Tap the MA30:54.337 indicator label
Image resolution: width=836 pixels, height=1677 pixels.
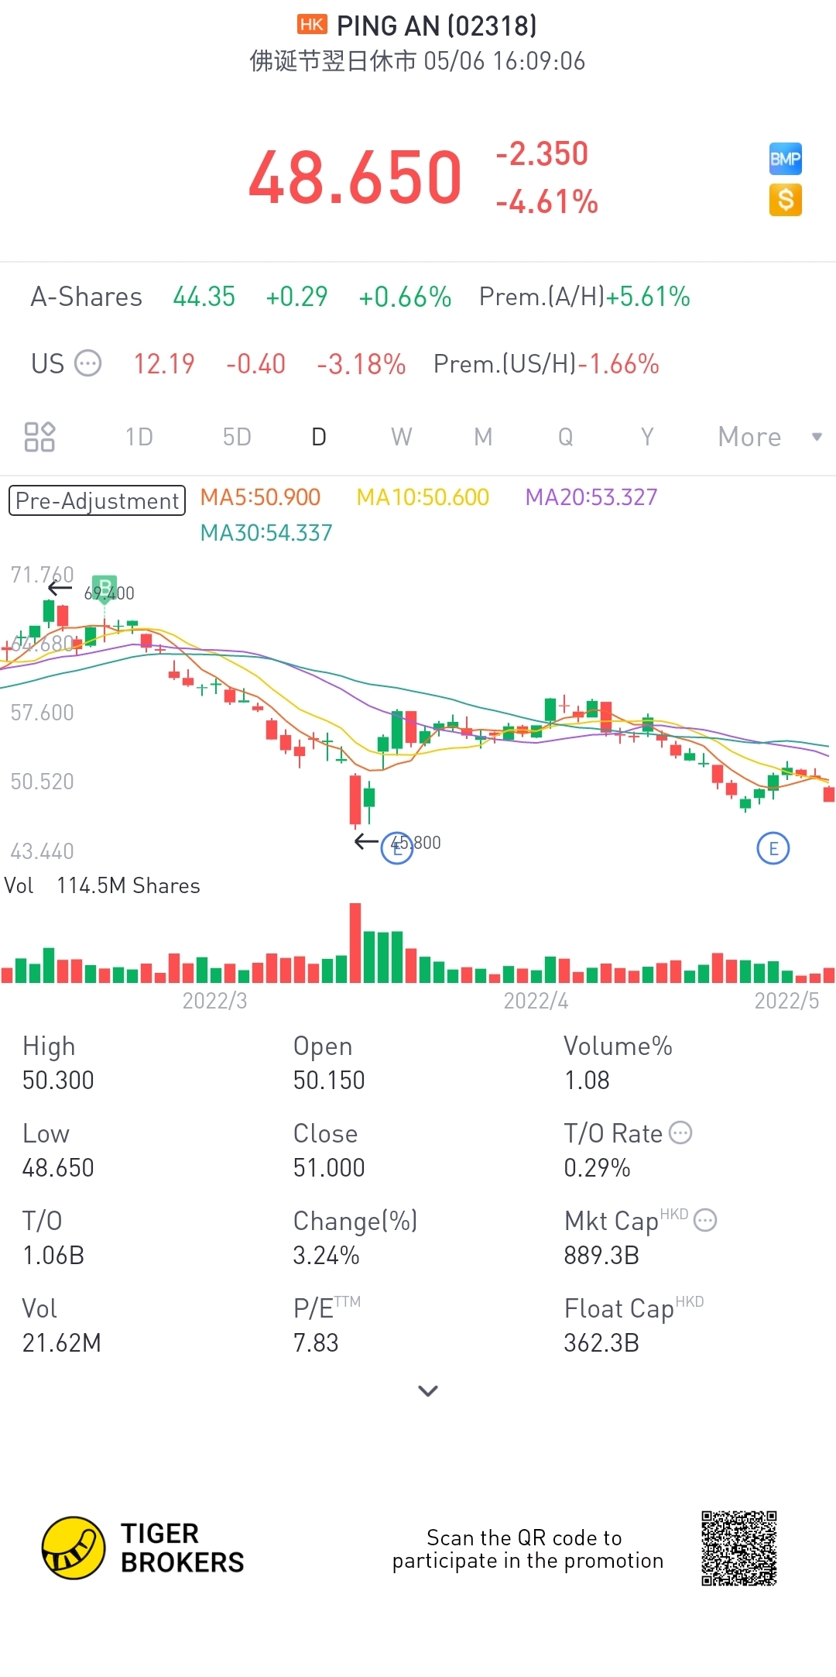pos(266,533)
